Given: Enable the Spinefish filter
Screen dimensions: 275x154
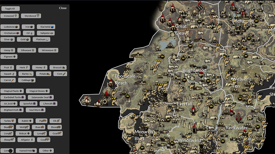Looking at the screenshot, I should (x=29, y=104).
